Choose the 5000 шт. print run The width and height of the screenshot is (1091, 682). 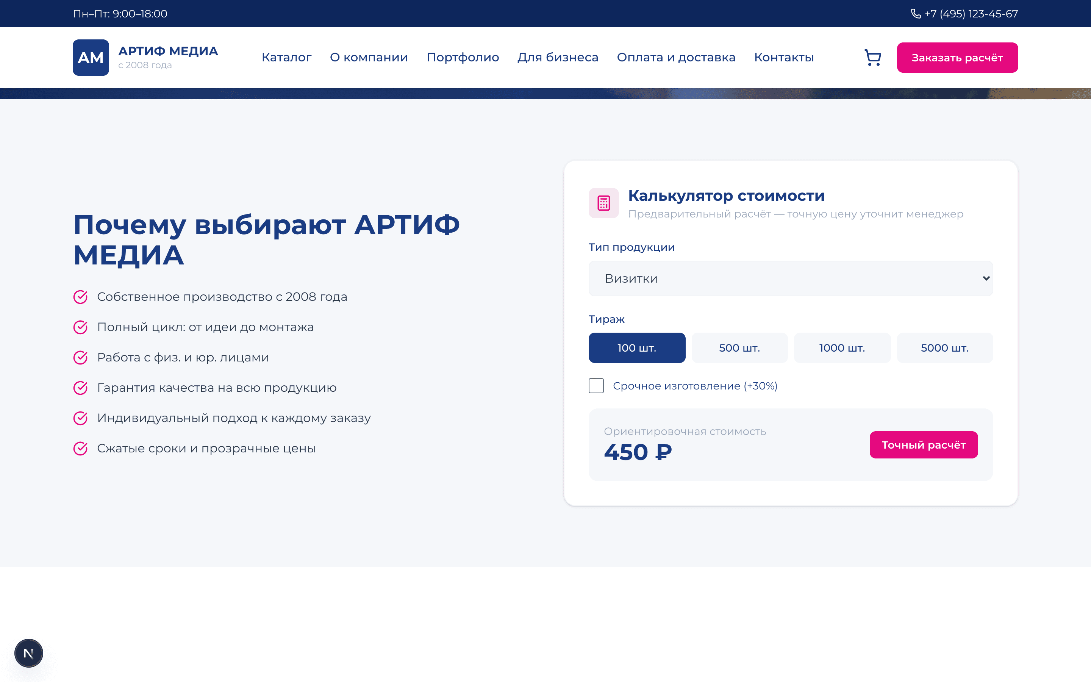tap(945, 348)
